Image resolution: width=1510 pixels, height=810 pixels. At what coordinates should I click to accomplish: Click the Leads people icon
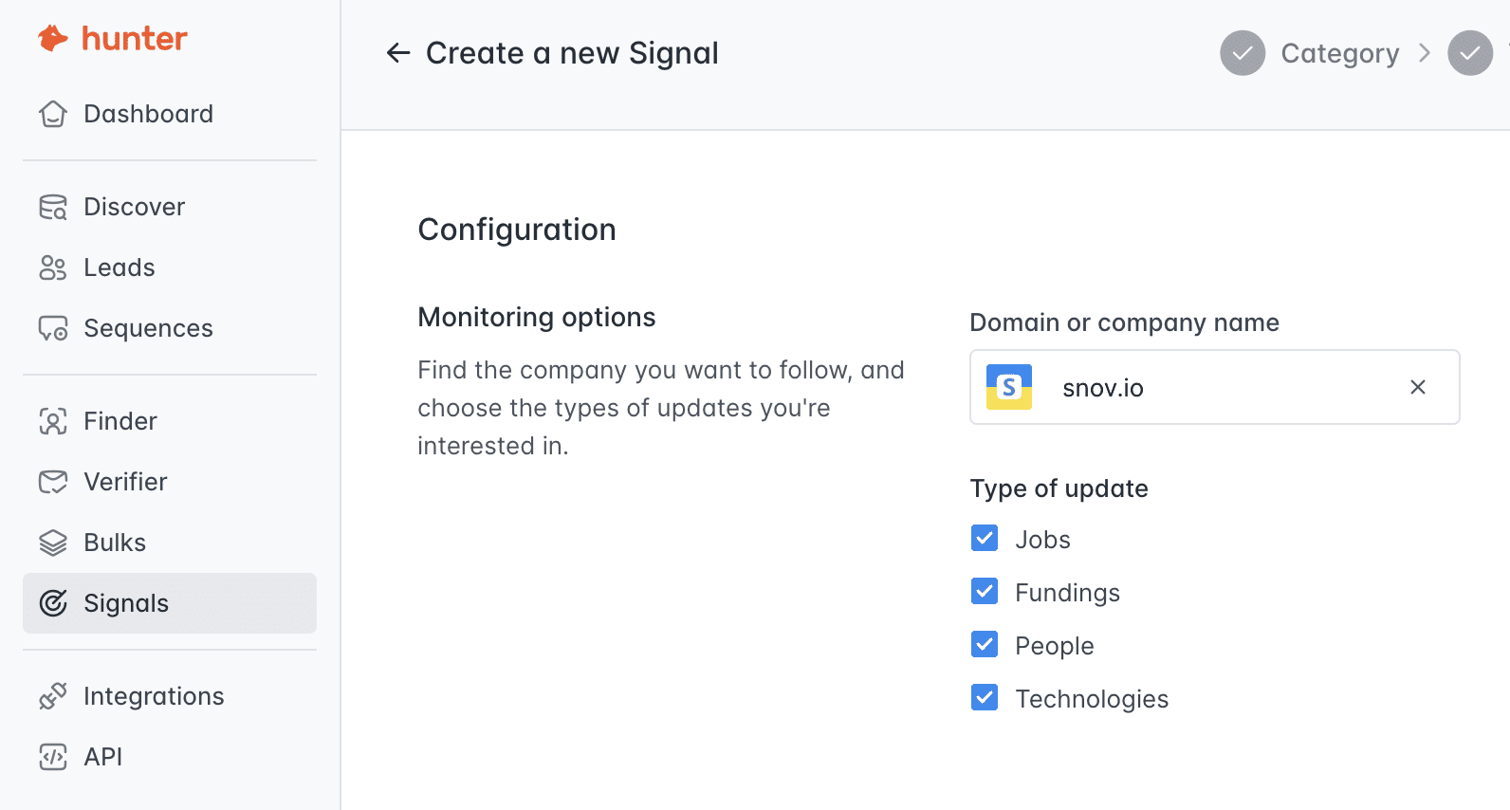coord(53,267)
